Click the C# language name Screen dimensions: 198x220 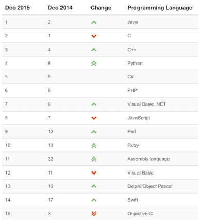(130, 77)
